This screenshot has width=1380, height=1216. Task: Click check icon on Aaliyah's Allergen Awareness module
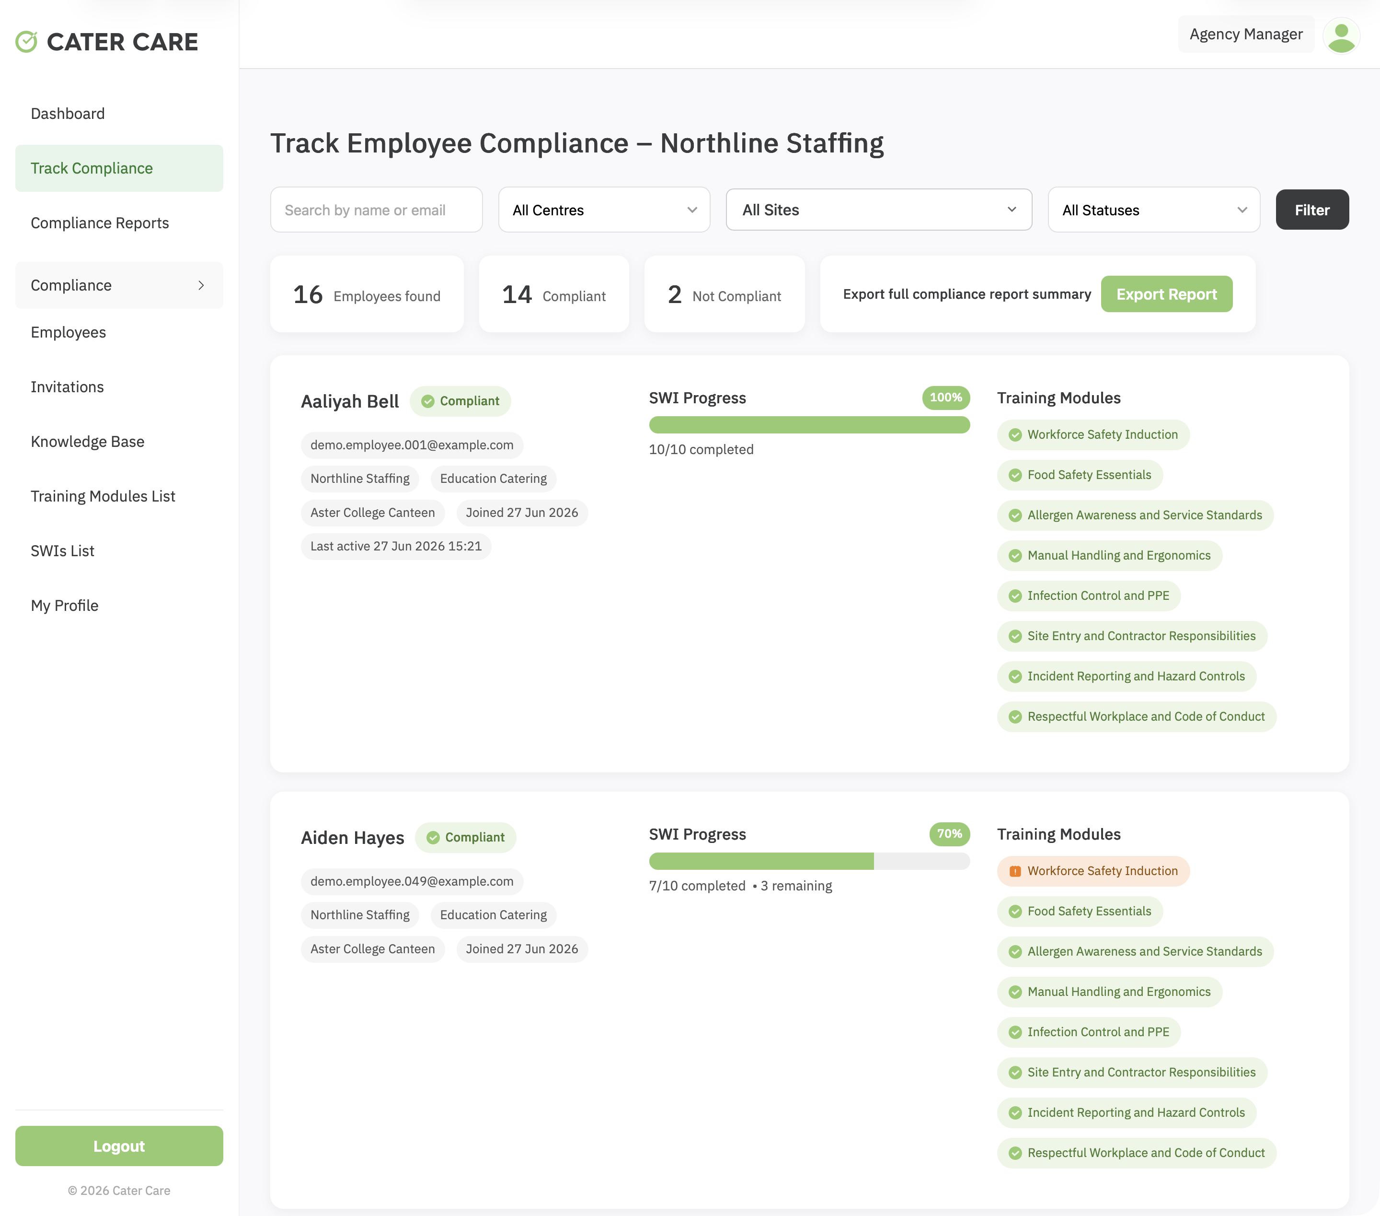click(1015, 515)
